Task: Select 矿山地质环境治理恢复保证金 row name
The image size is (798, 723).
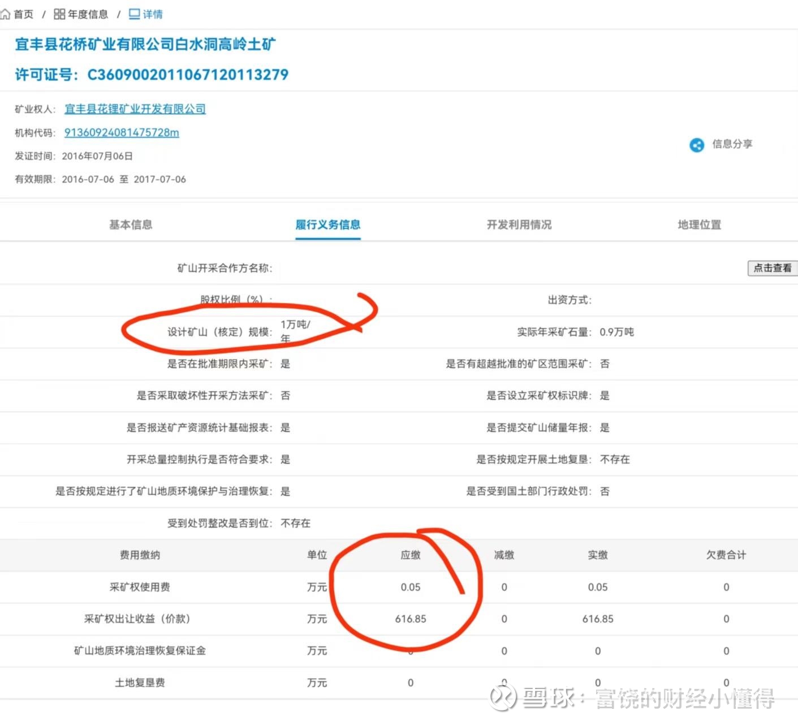Action: 140,651
